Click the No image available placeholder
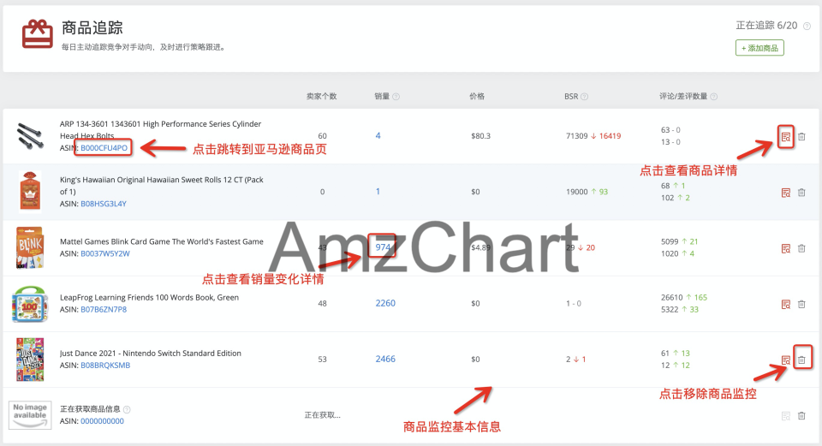Viewport: 822px width, 446px height. pos(30,415)
